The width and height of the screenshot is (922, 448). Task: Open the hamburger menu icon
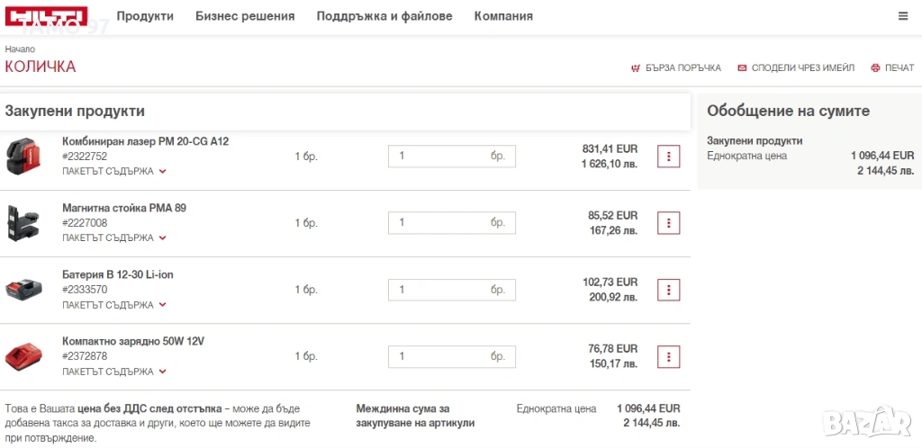(x=903, y=16)
